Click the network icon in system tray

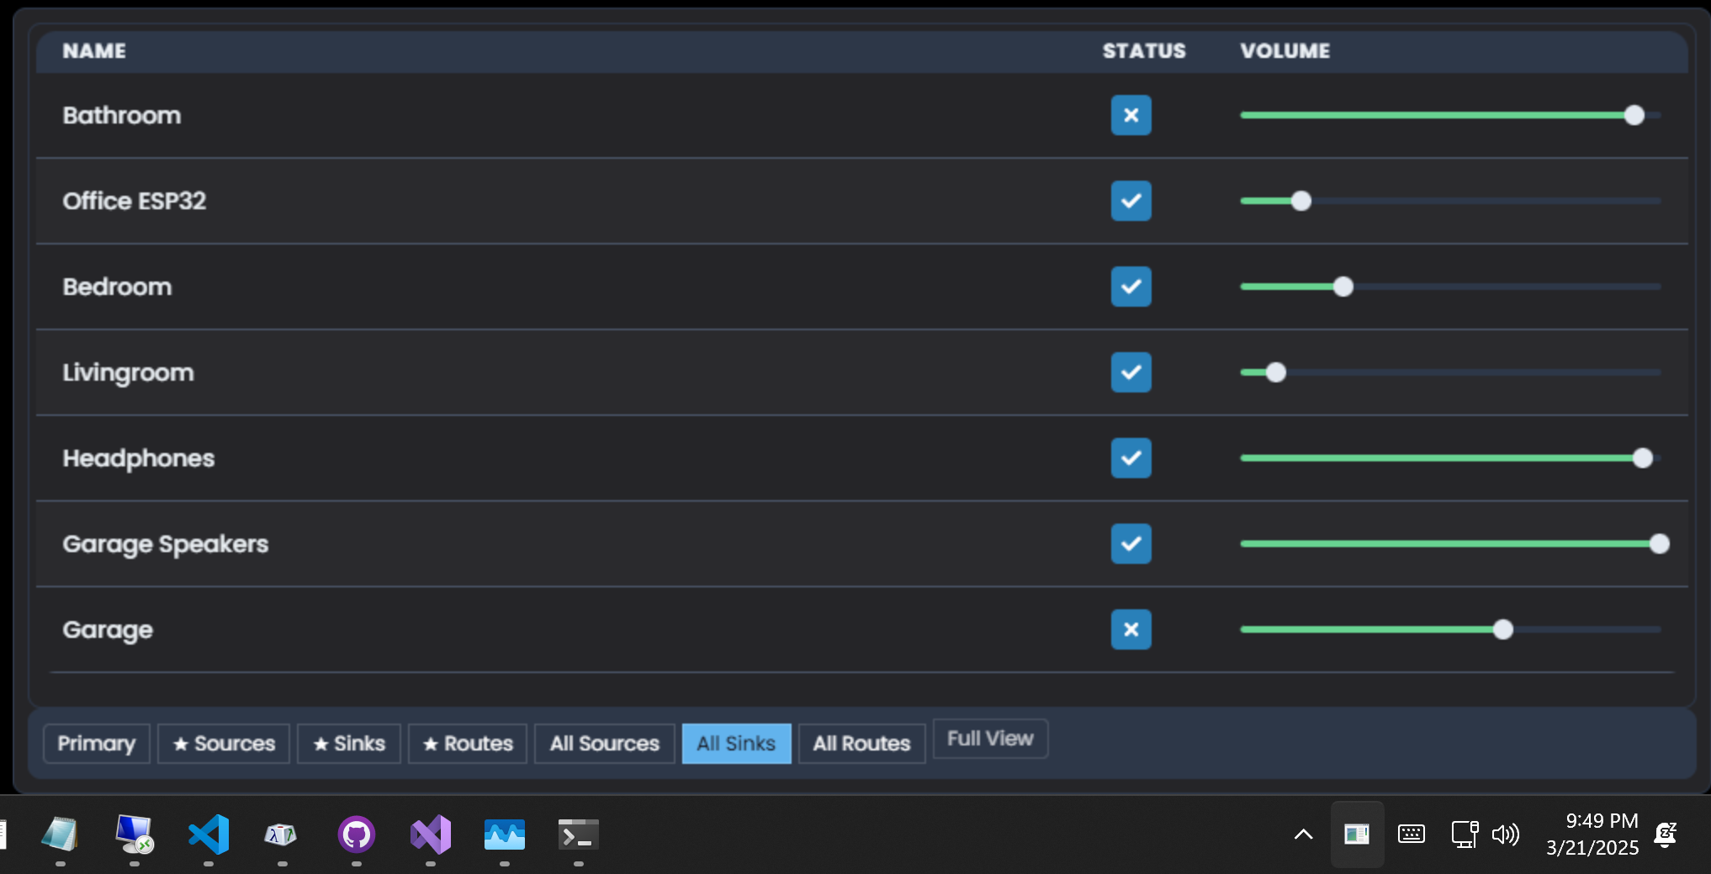1465,834
